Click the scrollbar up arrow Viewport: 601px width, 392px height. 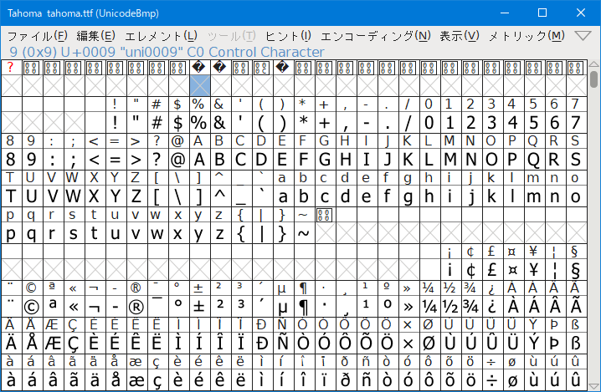(x=593, y=64)
